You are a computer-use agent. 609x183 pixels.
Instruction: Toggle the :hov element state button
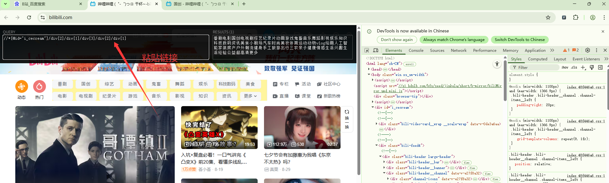point(565,67)
